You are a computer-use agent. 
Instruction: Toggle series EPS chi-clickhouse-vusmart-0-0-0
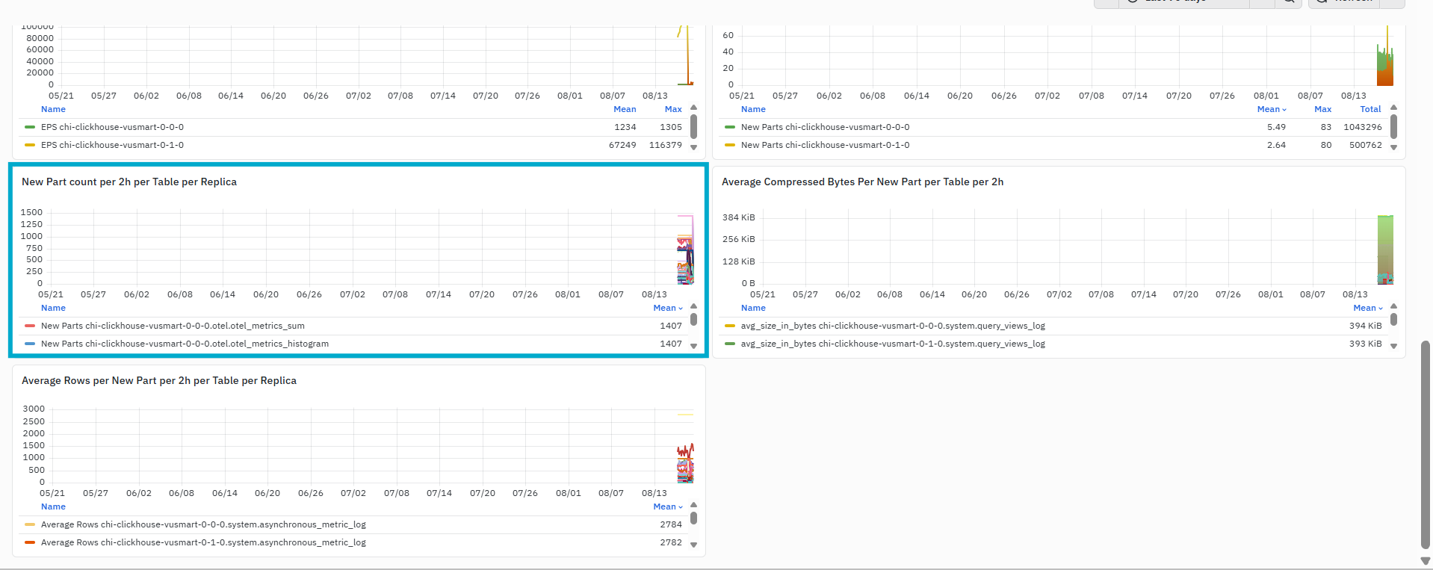pyautogui.click(x=112, y=127)
